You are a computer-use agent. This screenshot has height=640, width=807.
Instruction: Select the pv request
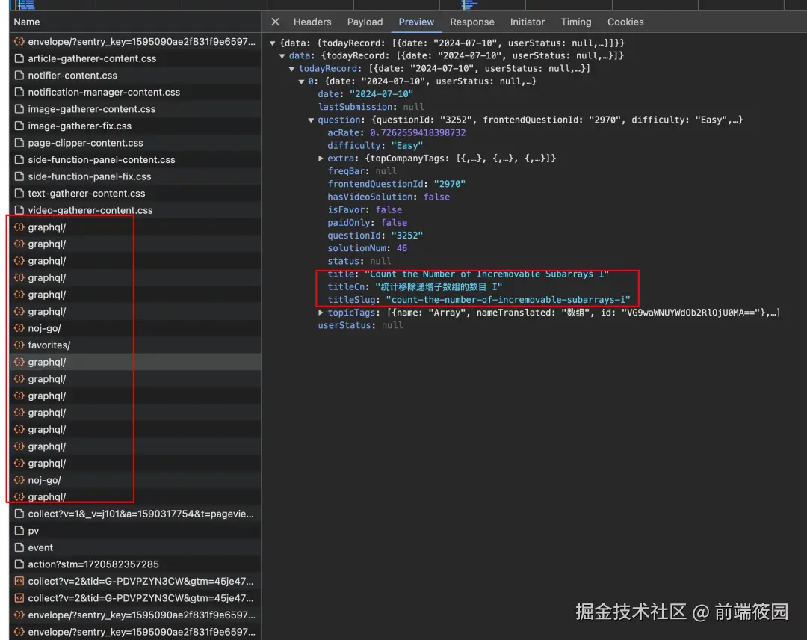point(134,531)
